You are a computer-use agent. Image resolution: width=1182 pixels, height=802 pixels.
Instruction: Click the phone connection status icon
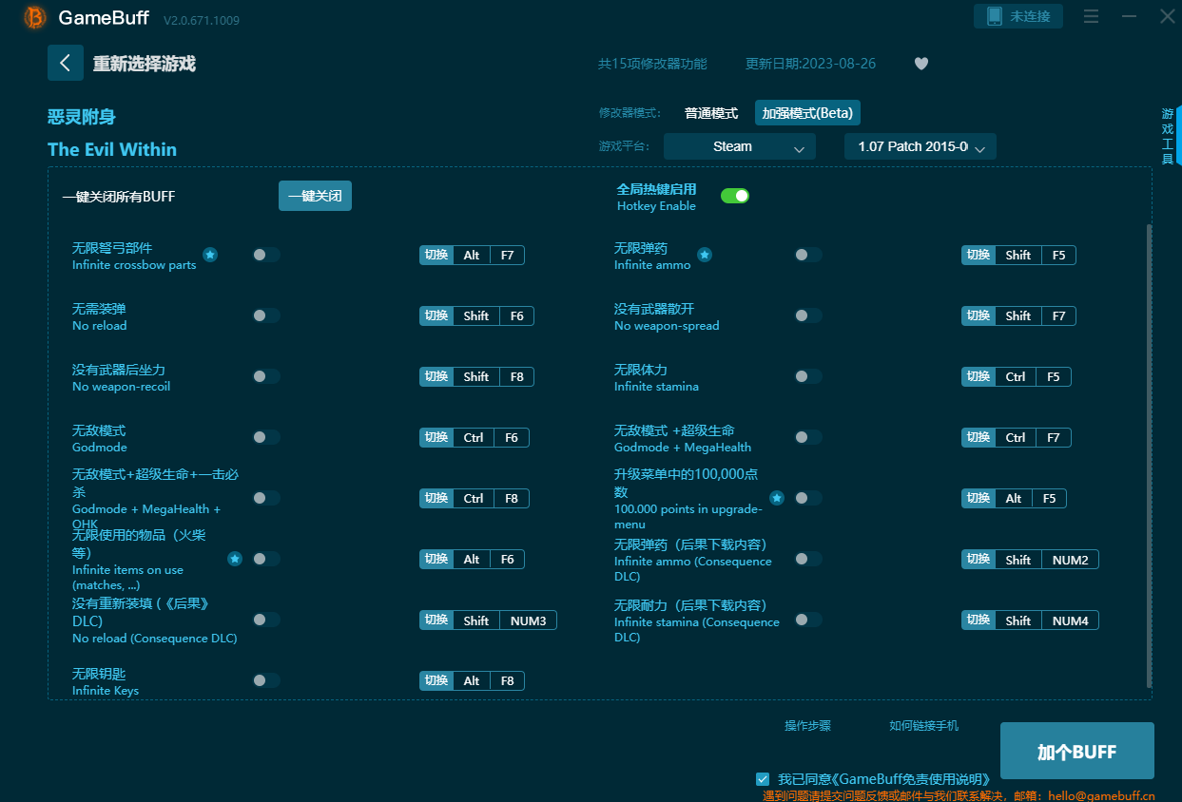point(994,16)
